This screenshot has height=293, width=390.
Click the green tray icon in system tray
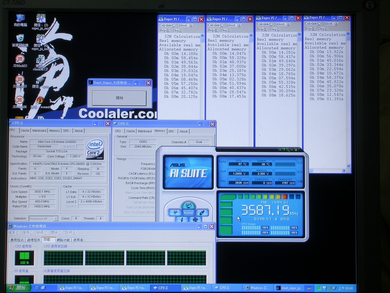tap(319, 288)
